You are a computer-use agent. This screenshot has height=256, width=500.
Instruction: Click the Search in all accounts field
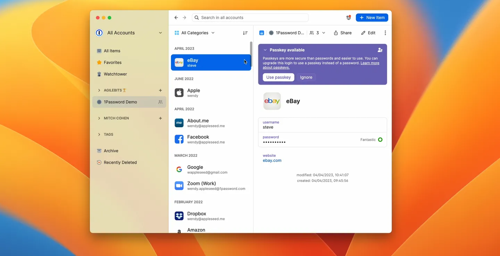tap(250, 18)
